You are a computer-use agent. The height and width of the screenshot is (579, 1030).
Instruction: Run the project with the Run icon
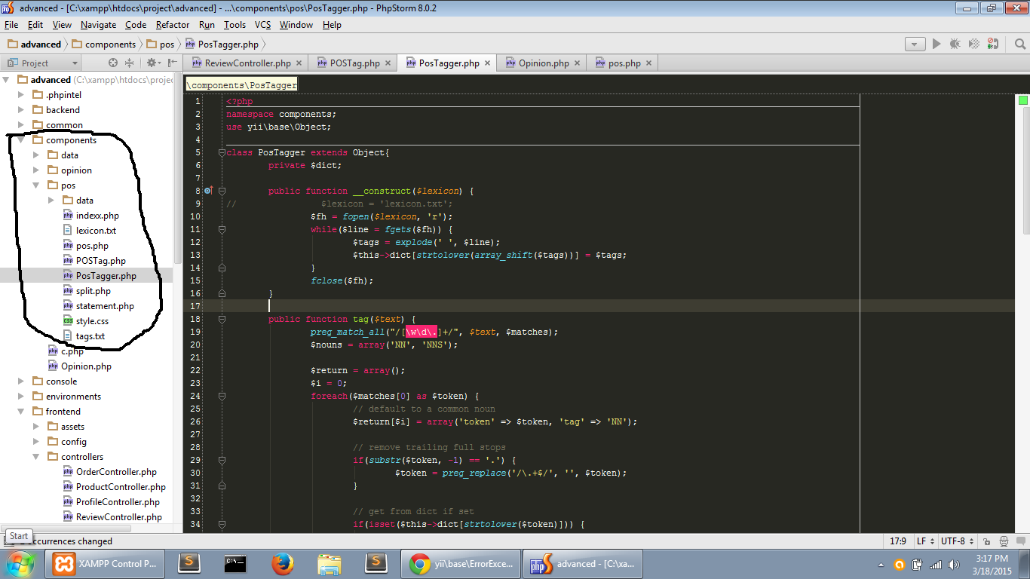click(x=937, y=44)
